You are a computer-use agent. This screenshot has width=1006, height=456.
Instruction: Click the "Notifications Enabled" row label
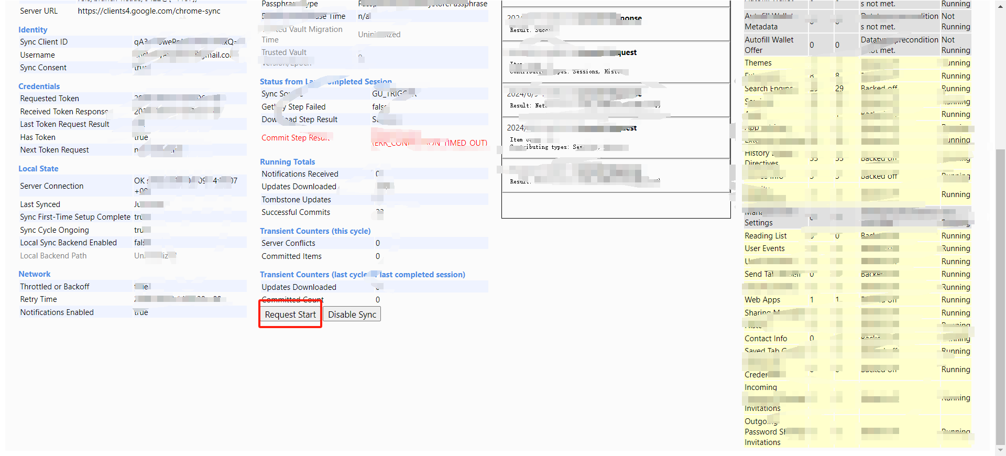click(57, 312)
